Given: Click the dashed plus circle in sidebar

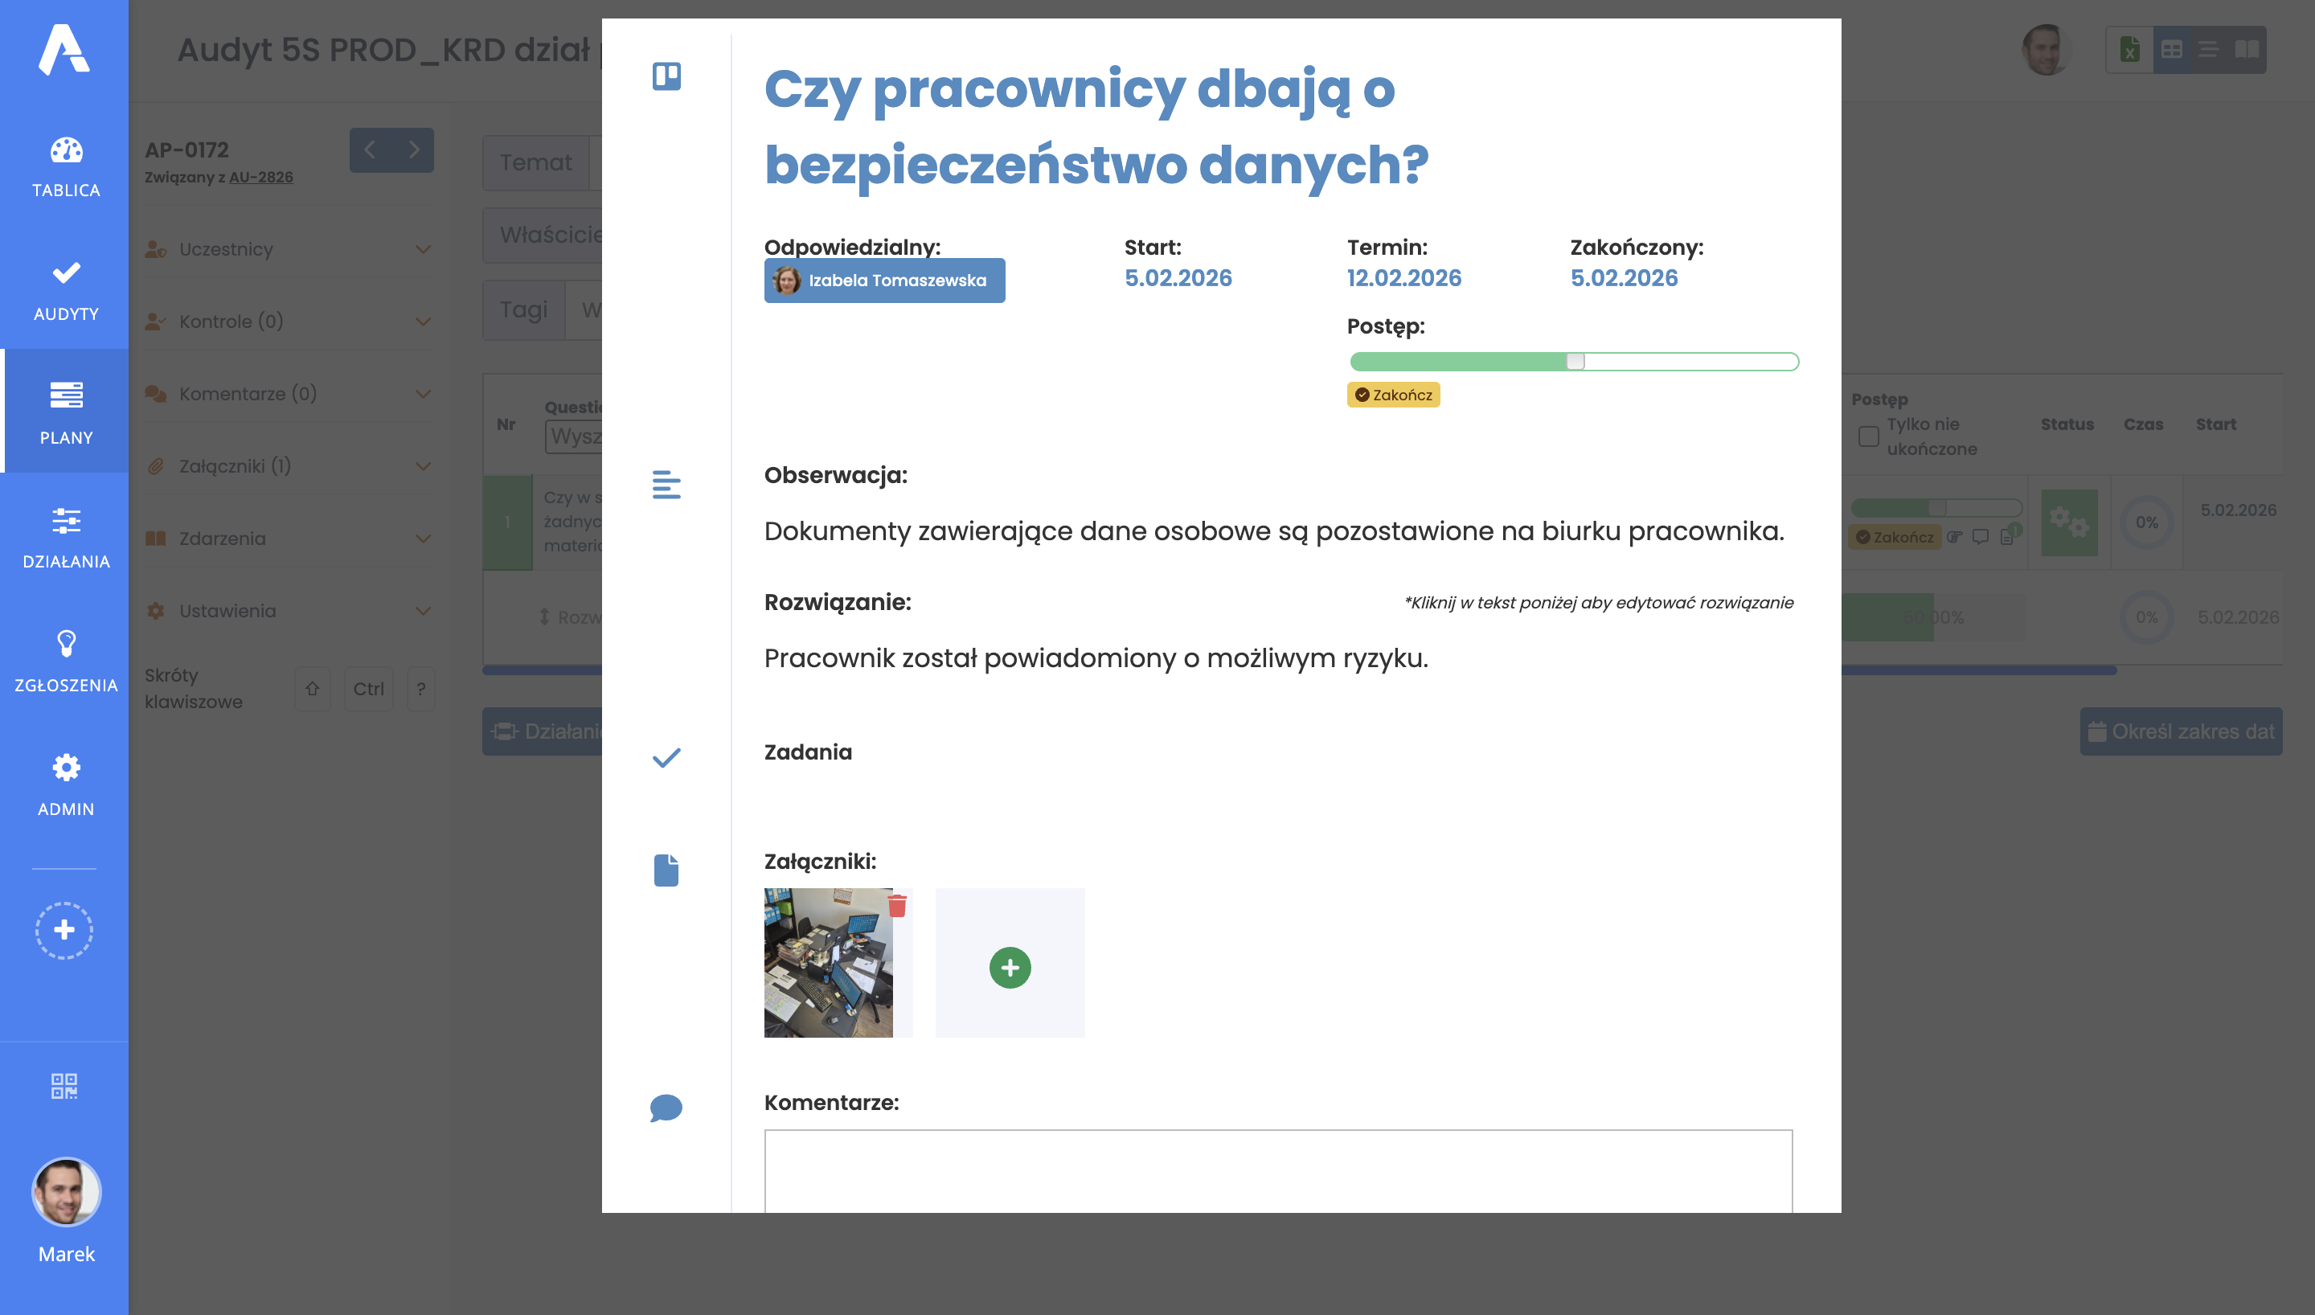Looking at the screenshot, I should [64, 930].
